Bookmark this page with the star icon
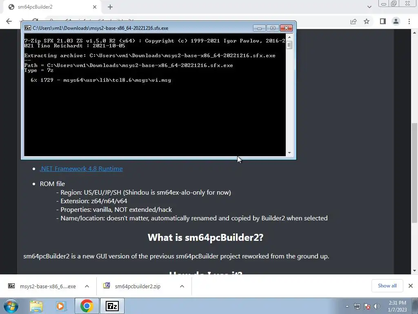This screenshot has width=418, height=314. coord(367,21)
